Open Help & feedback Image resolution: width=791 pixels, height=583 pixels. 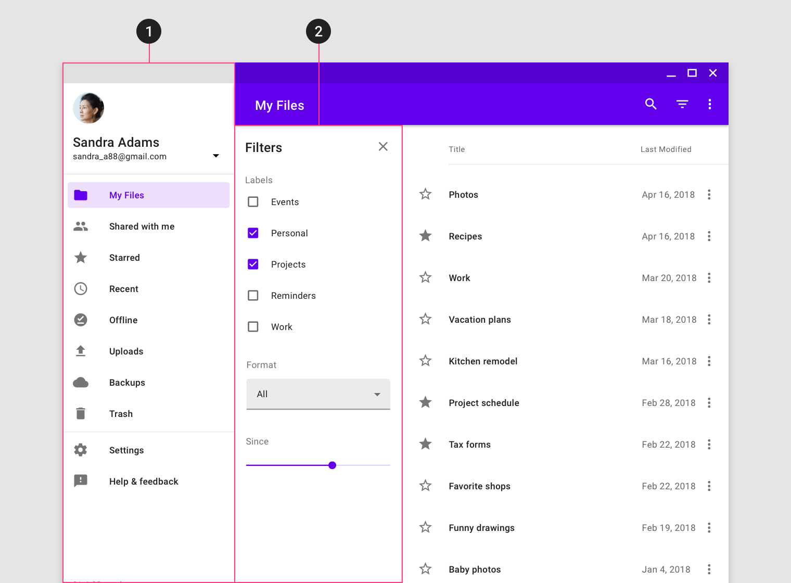pyautogui.click(x=148, y=481)
